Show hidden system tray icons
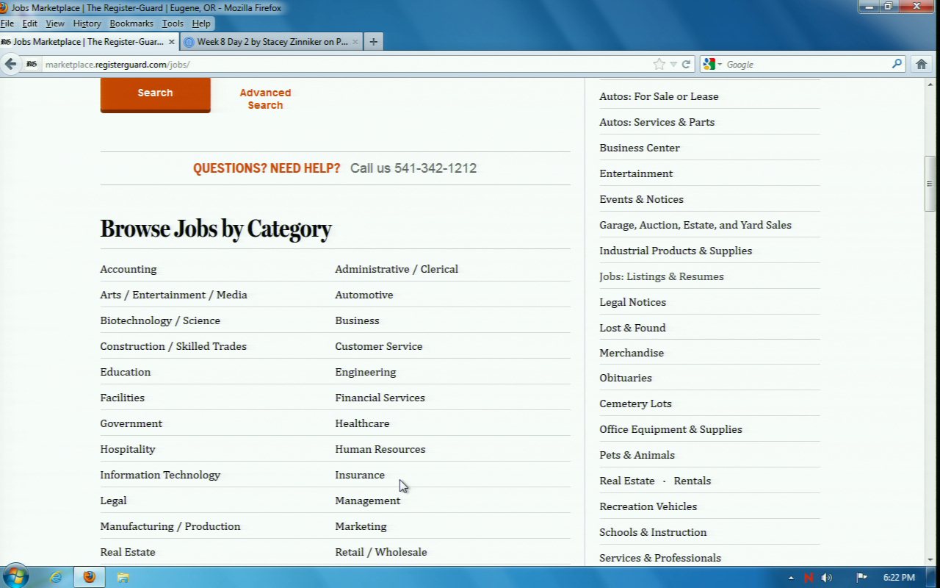Screen dimensions: 940x588 pos(791,578)
